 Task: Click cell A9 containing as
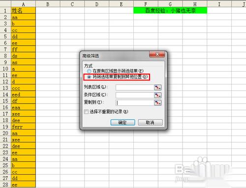pos(23,62)
